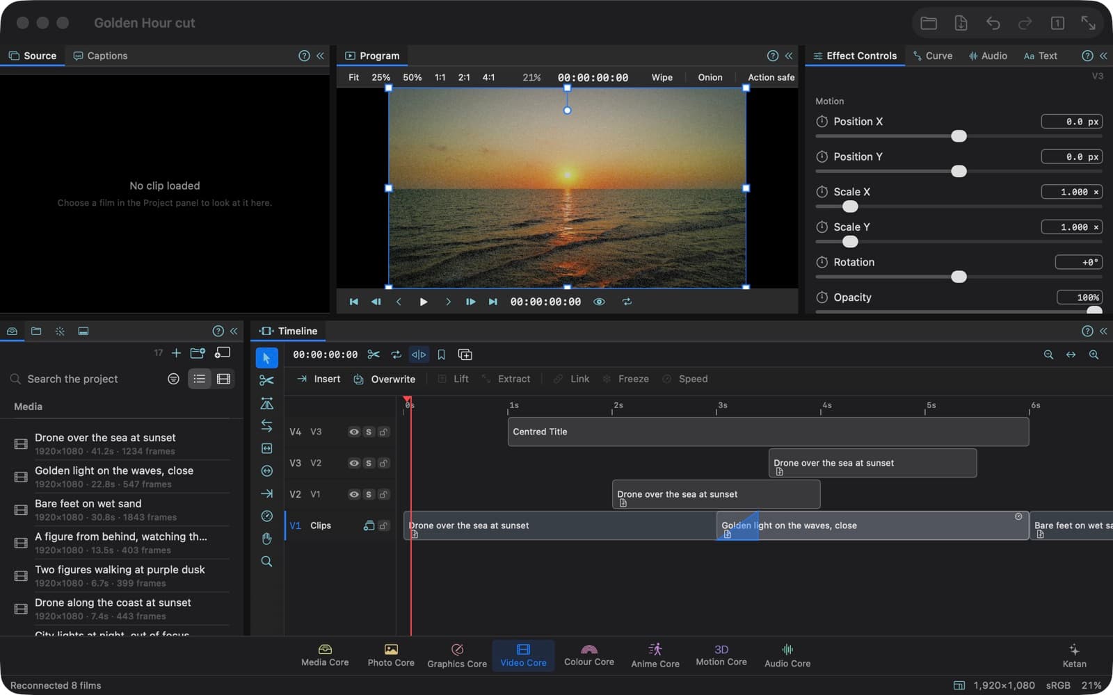Toggle Opacity keyframe stopwatch
This screenshot has width=1113, height=695.
click(822, 297)
